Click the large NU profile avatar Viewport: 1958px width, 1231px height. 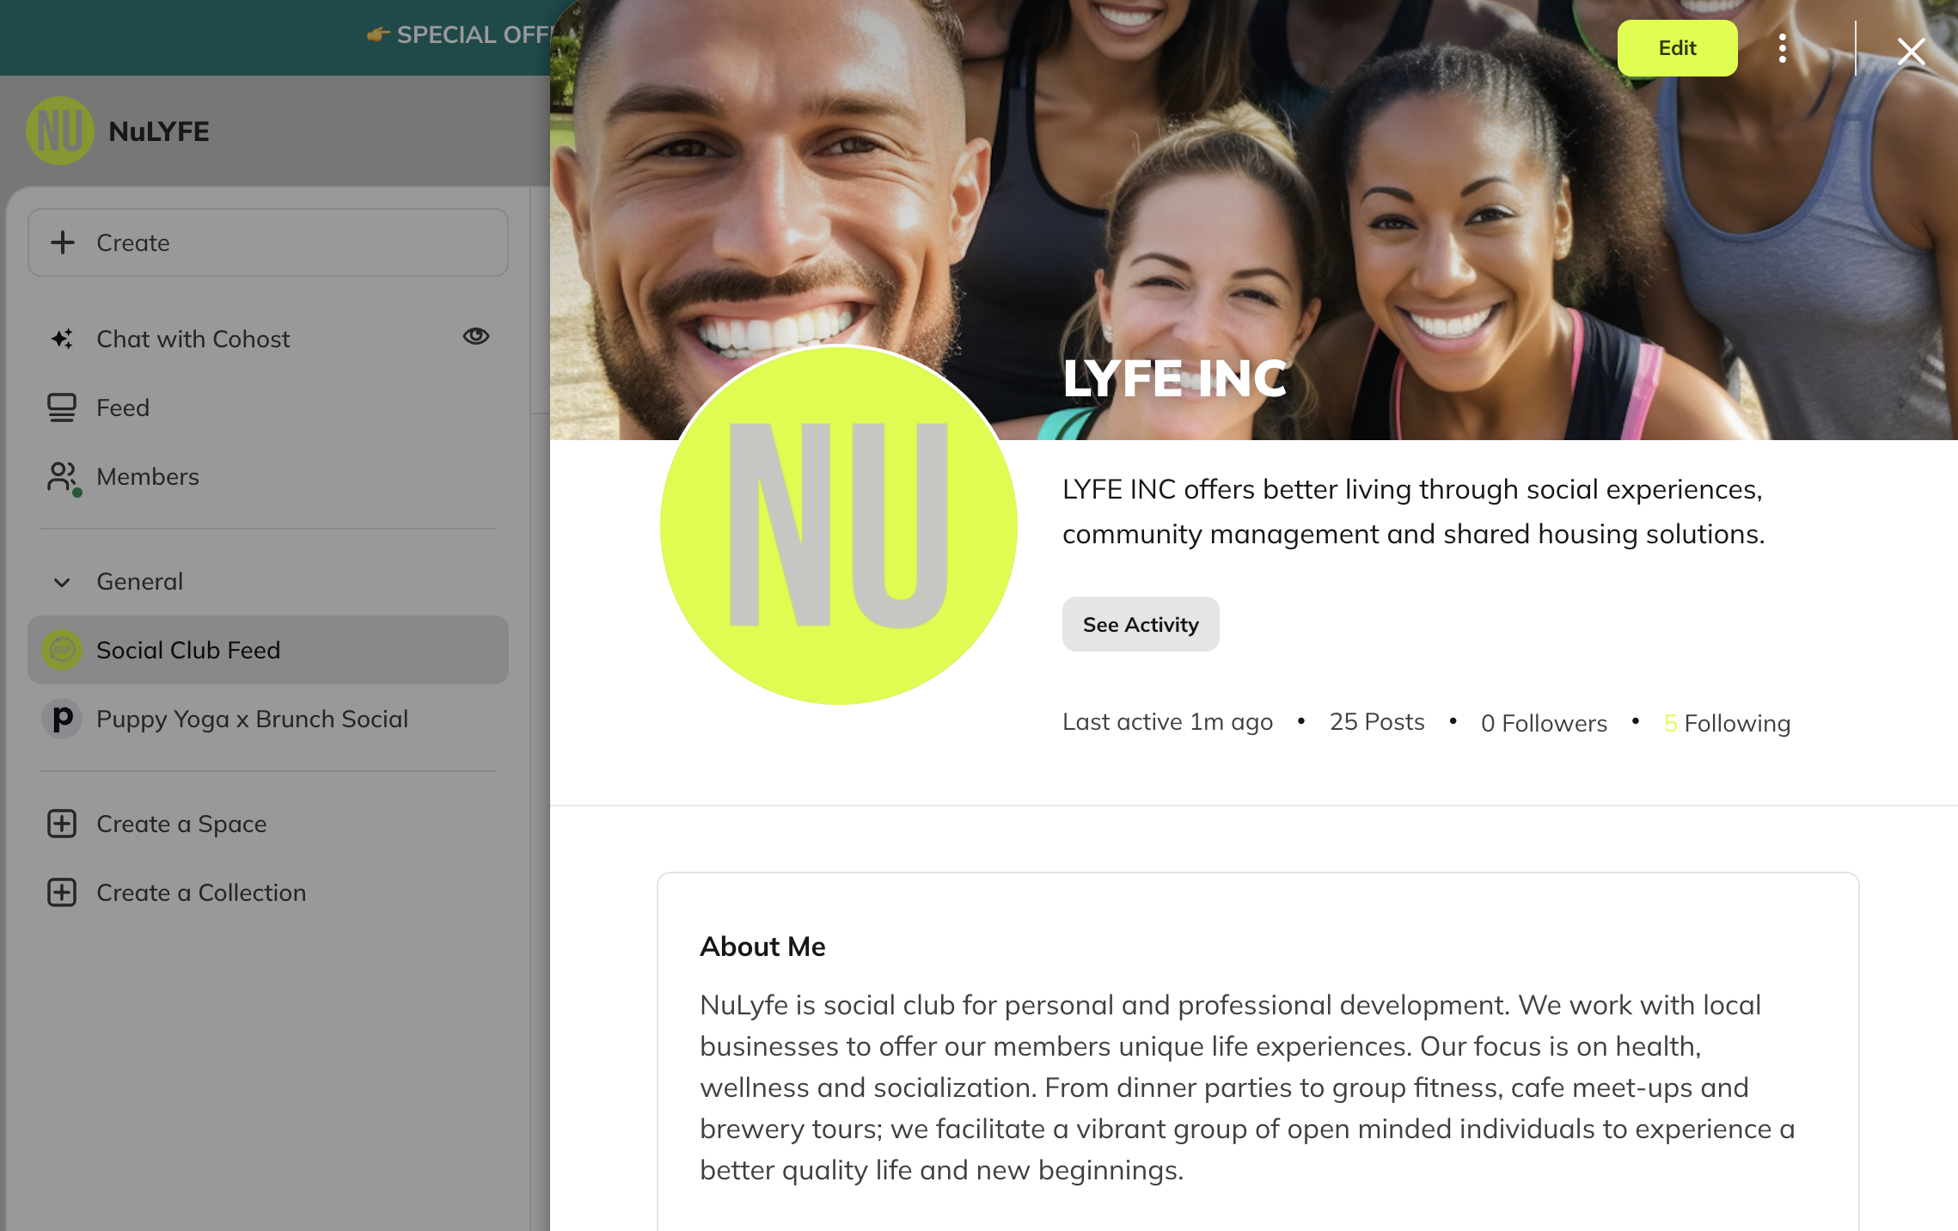tap(839, 525)
